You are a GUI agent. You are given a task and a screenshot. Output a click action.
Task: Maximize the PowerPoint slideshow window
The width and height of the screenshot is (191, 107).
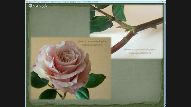click(x=162, y=2)
